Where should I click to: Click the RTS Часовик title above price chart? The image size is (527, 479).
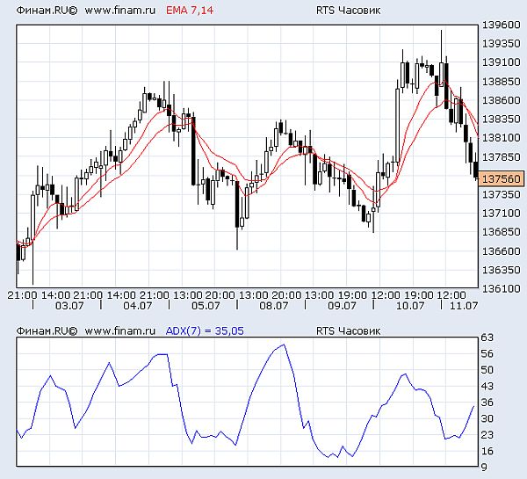pyautogui.click(x=348, y=11)
